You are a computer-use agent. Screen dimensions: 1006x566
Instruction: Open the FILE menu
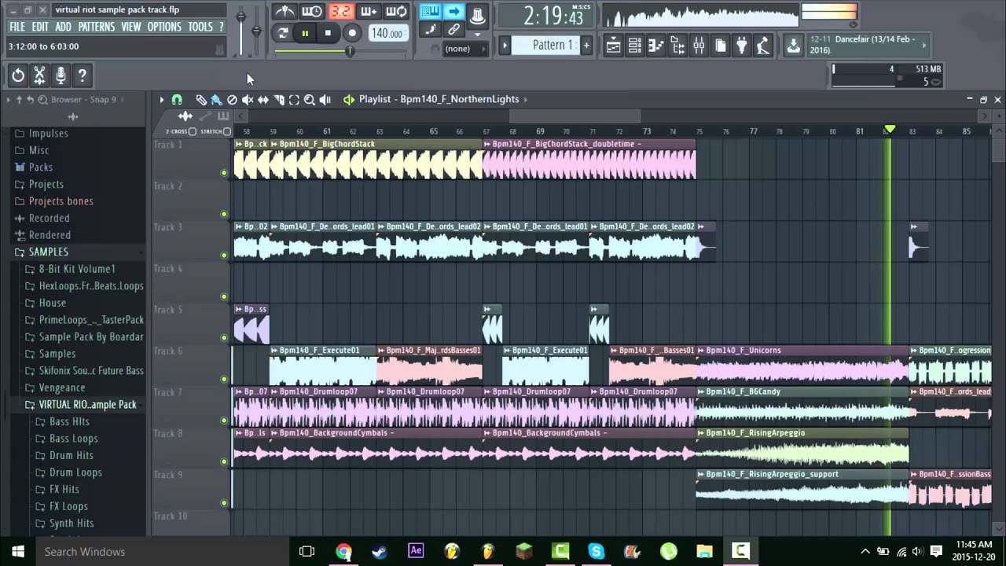(17, 27)
